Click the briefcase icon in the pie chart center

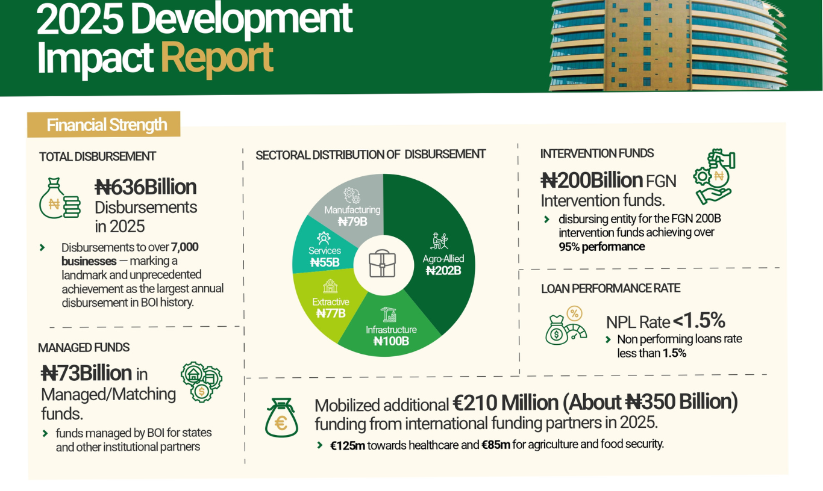[383, 264]
